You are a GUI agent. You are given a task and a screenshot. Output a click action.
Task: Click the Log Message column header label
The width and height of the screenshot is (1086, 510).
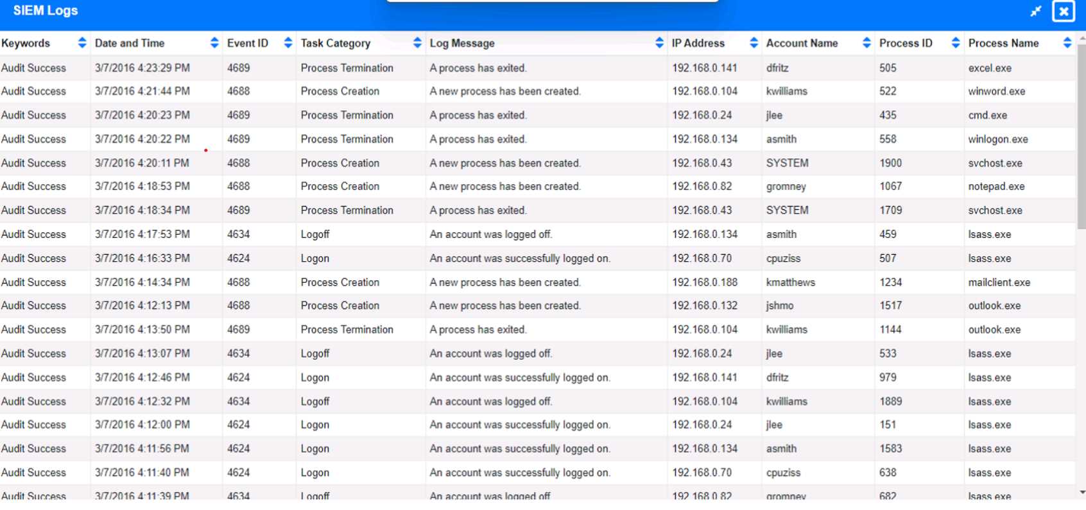pyautogui.click(x=462, y=43)
